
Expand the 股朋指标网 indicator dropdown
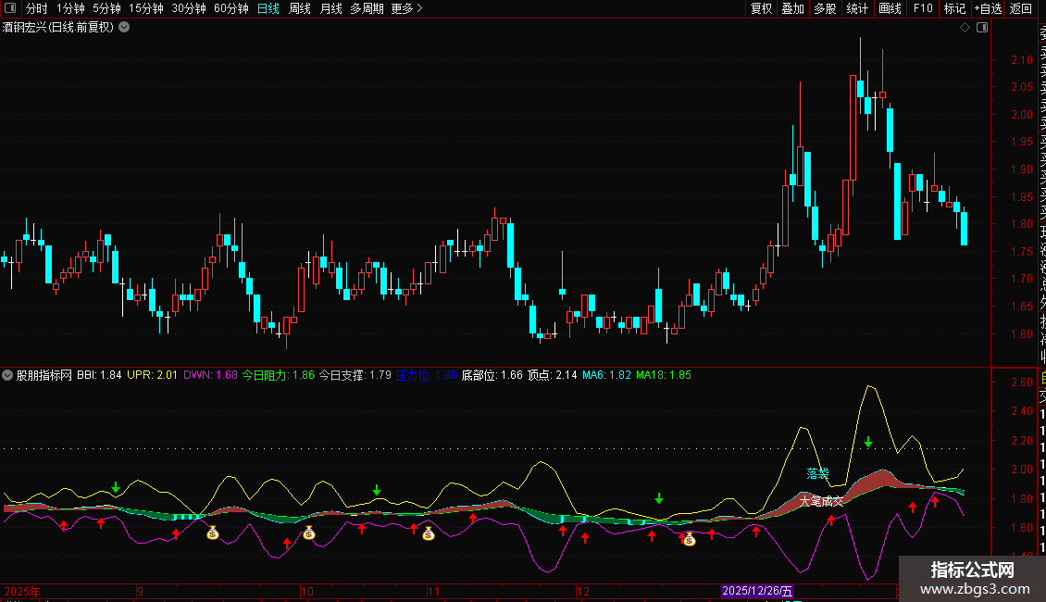pos(8,375)
